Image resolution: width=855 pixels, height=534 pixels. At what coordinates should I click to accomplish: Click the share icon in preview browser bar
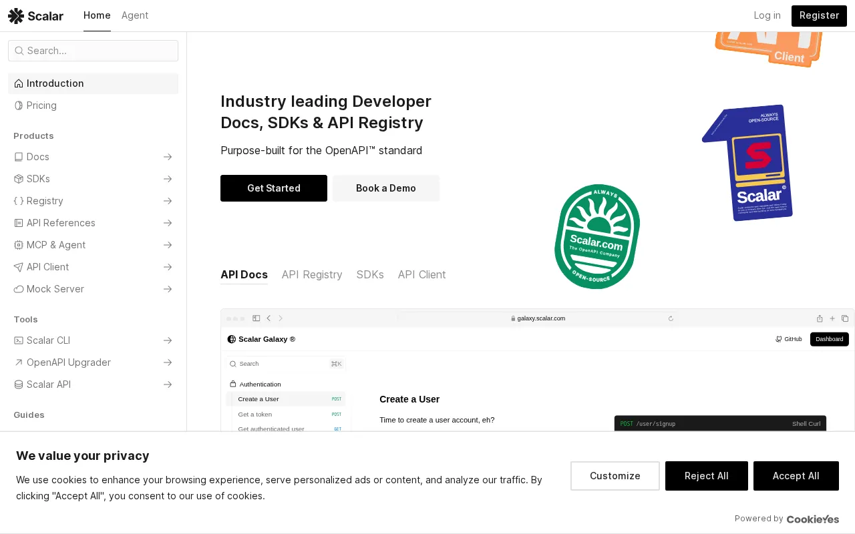pos(820,318)
